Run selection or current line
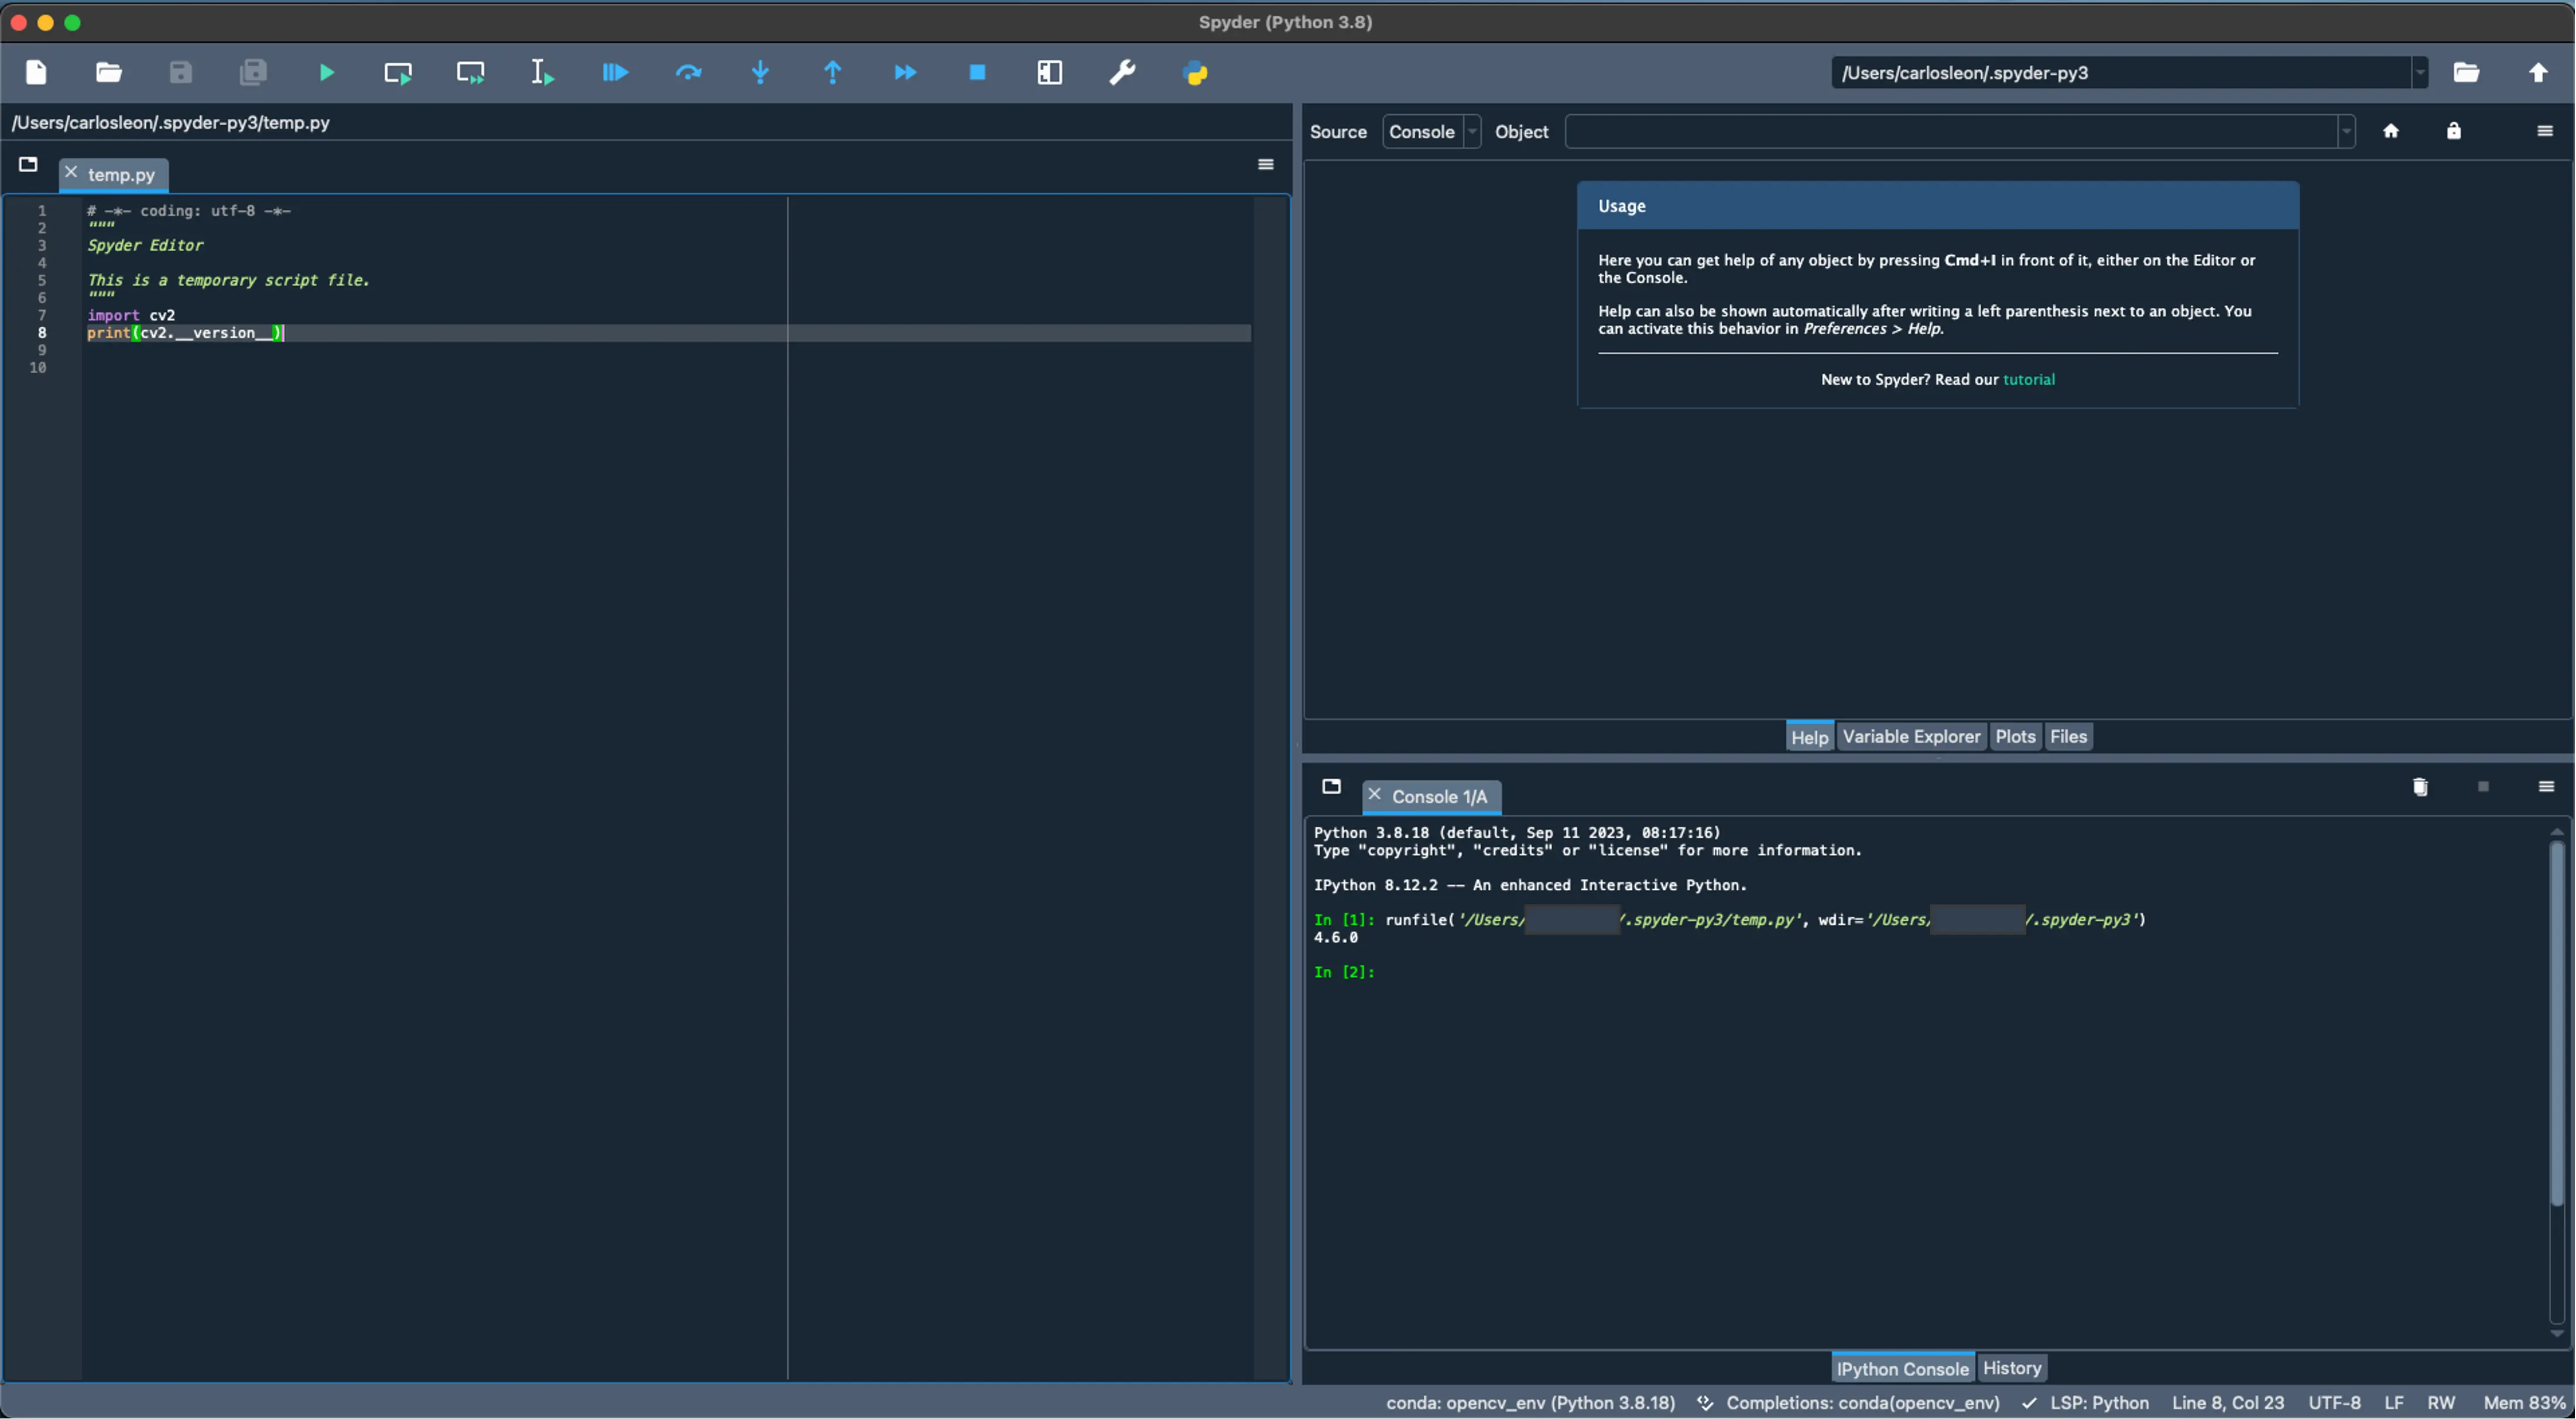Screen dimensions: 2576x1419 543,72
